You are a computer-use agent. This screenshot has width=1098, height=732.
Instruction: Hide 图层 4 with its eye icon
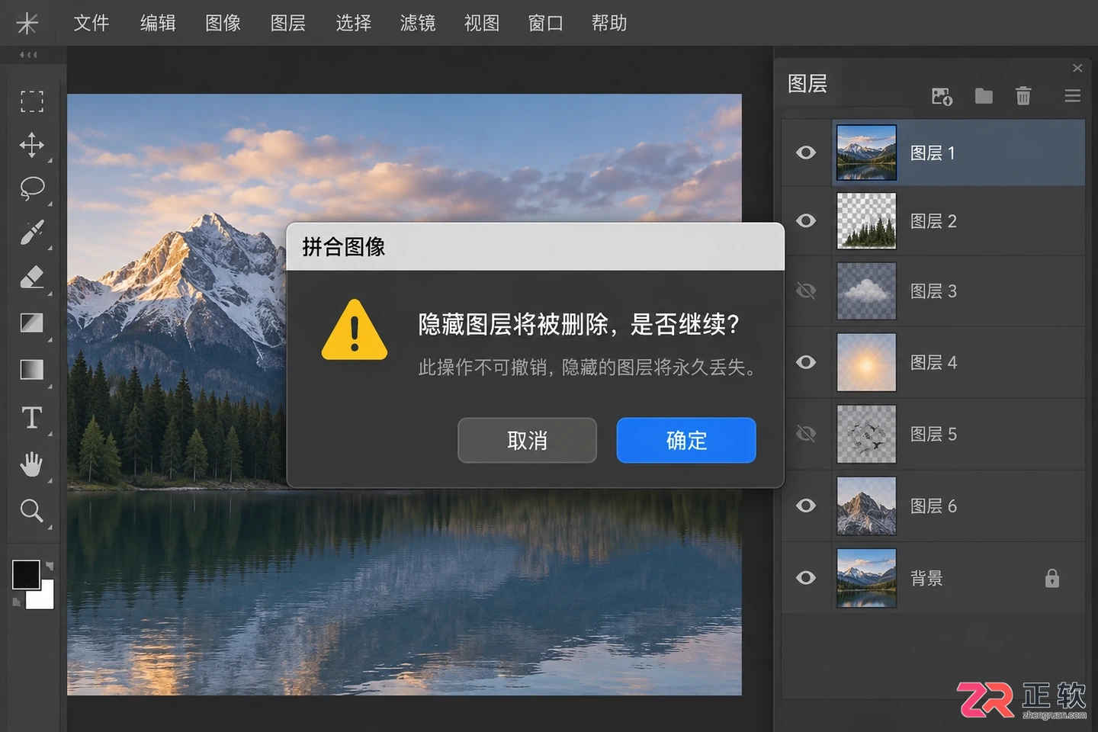pos(806,362)
